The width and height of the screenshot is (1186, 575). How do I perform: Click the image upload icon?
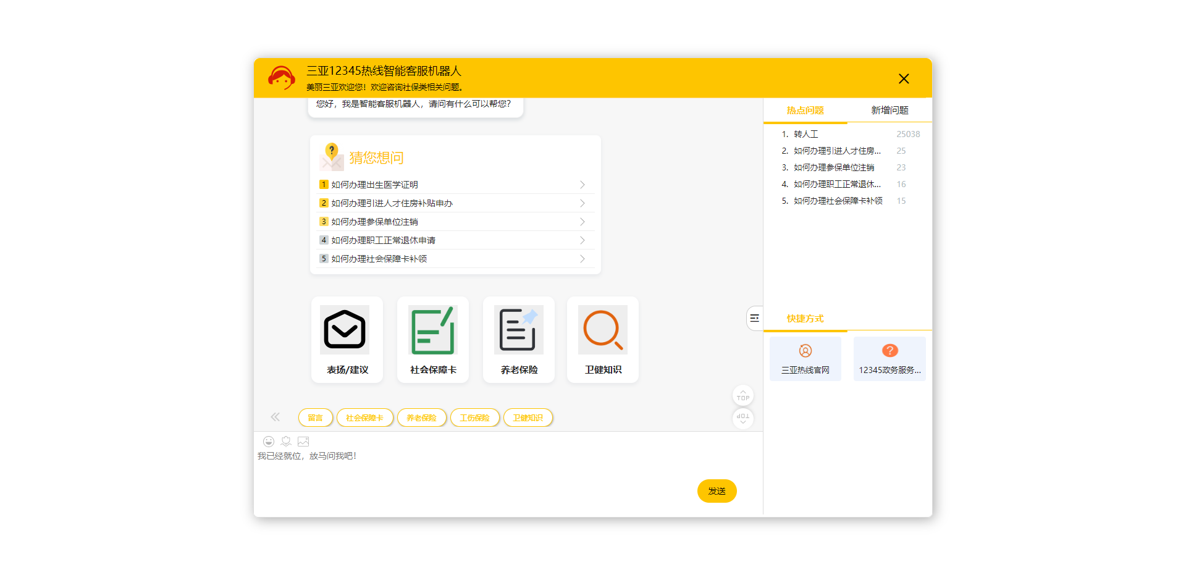(303, 442)
